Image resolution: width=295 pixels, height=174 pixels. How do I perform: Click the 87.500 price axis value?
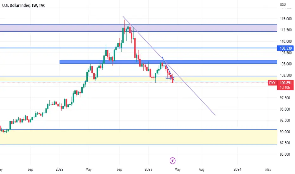point(286,143)
